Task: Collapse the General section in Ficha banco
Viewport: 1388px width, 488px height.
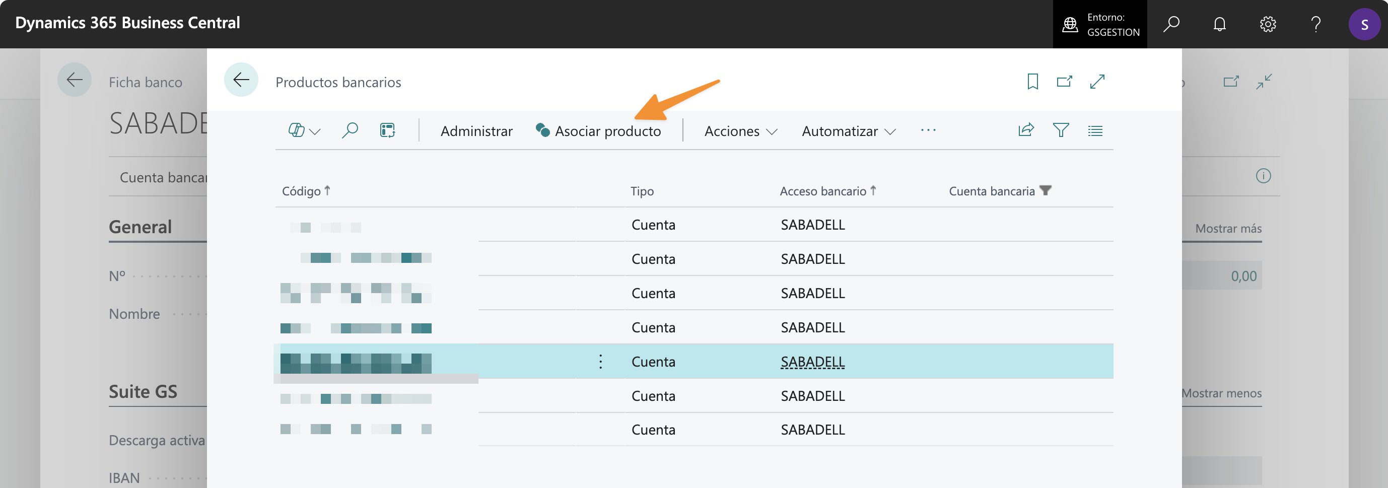Action: [140, 227]
